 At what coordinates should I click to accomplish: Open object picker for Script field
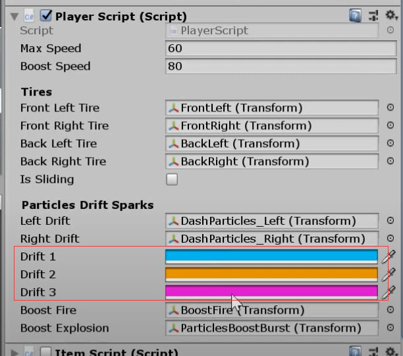click(x=390, y=30)
